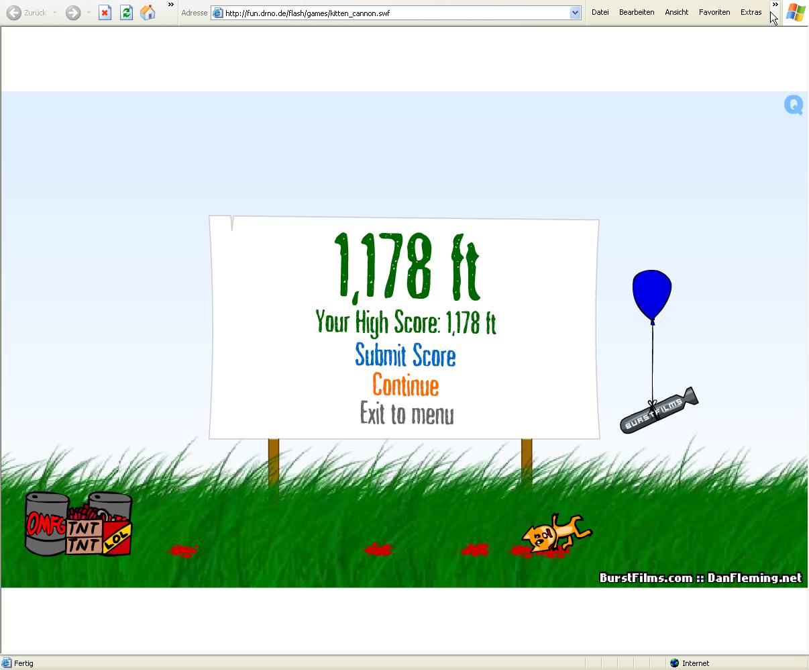Click the "Your High Score: 1,178 ft" text

(406, 323)
